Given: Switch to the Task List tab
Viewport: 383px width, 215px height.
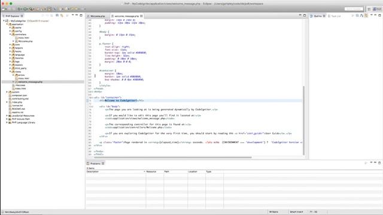Looking at the screenshot, I should point(335,16).
